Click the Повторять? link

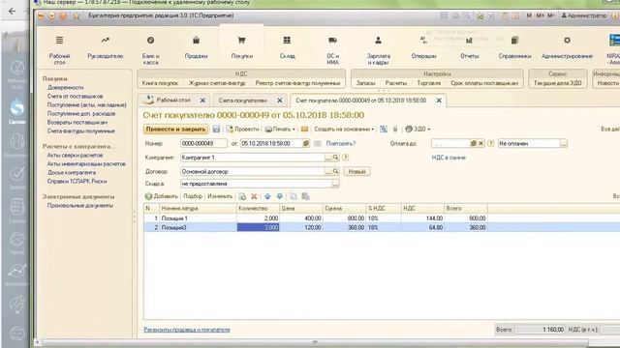pyautogui.click(x=341, y=144)
